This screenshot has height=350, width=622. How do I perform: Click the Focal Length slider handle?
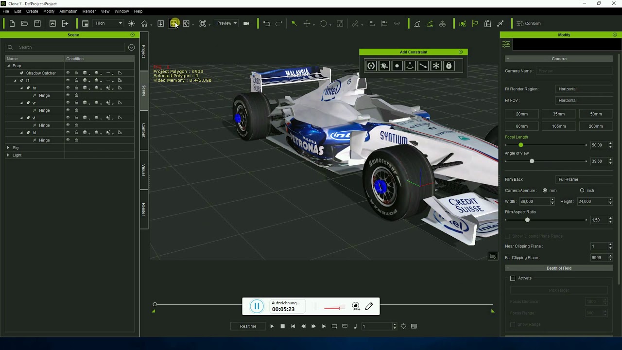tap(521, 145)
